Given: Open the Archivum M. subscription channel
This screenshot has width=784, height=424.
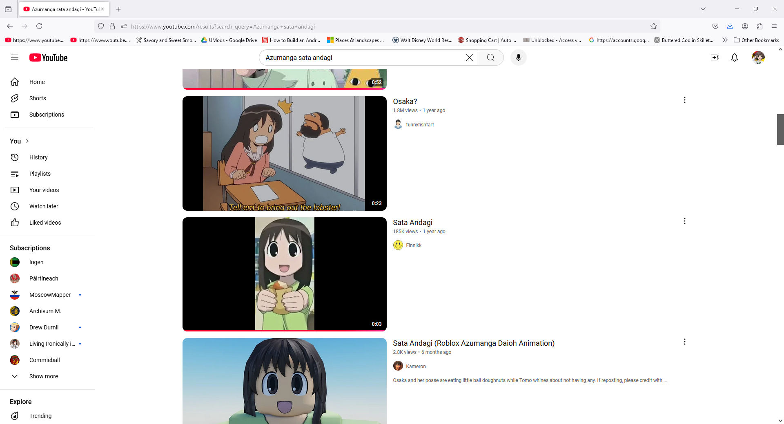Looking at the screenshot, I should pos(47,311).
